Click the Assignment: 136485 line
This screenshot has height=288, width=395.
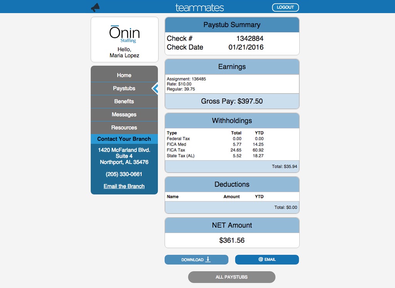[186, 79]
